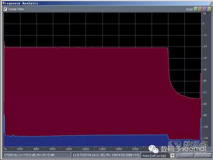
Task: Click the 2000 frequency axis label
Action: coord(20,149)
